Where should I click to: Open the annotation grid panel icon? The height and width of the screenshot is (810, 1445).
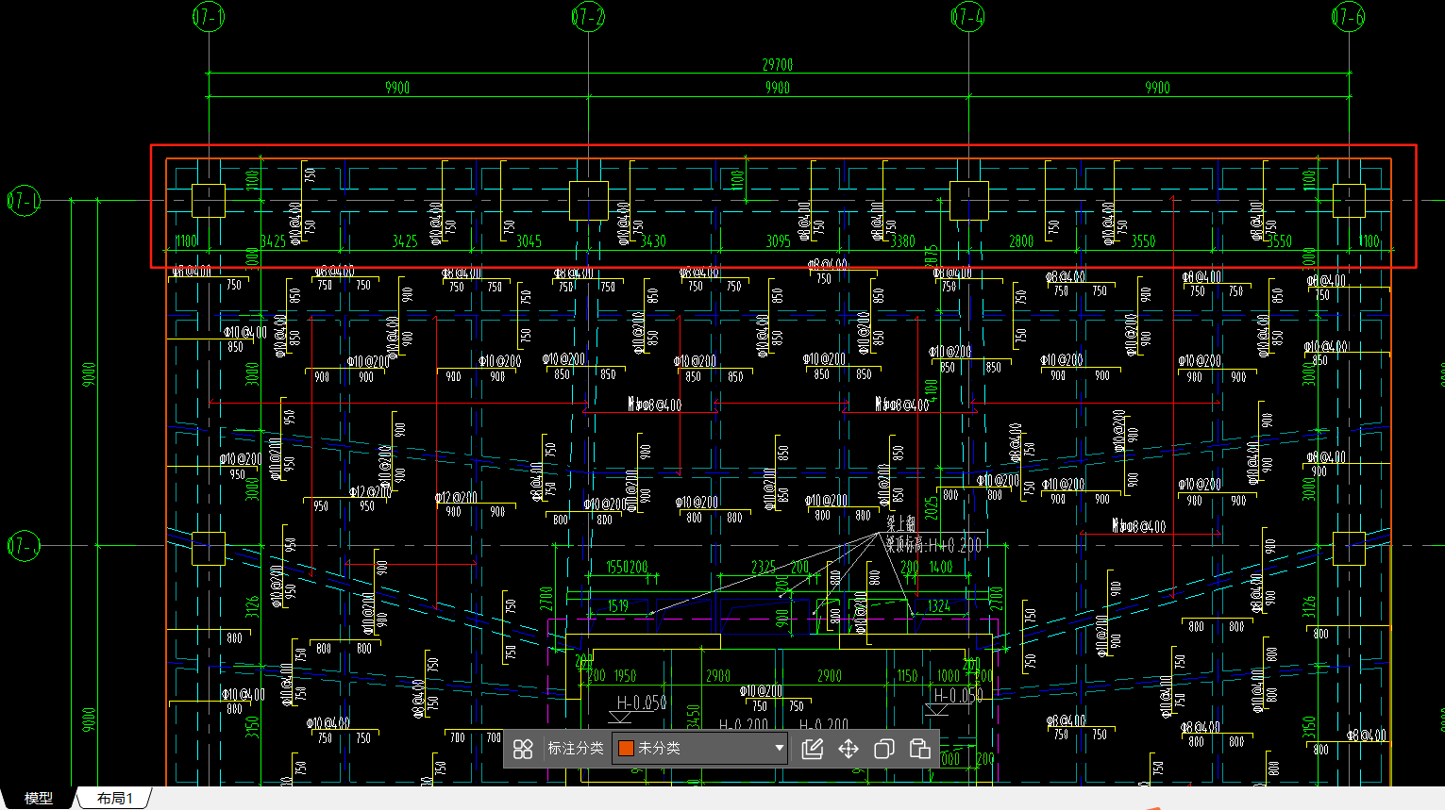tap(523, 749)
